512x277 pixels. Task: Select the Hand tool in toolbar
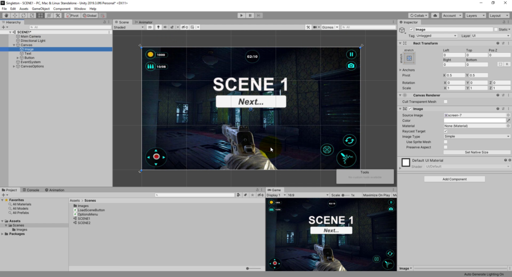pyautogui.click(x=6, y=15)
